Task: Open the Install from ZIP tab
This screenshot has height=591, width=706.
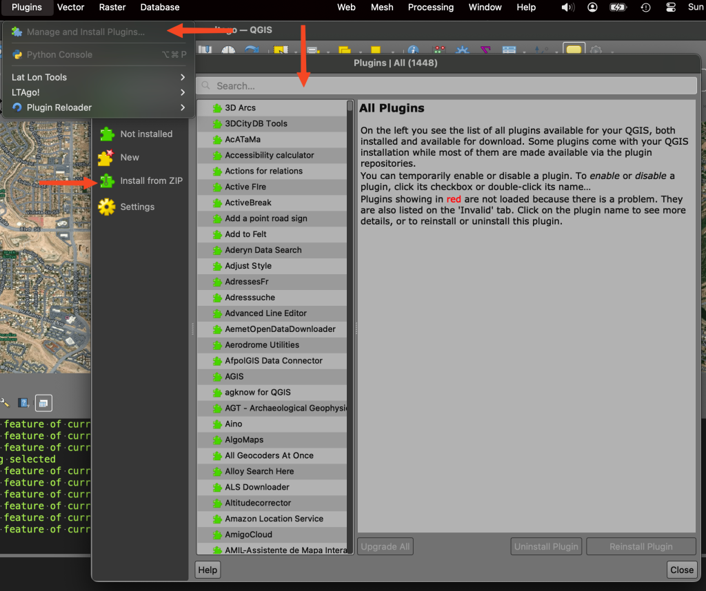Action: point(140,180)
